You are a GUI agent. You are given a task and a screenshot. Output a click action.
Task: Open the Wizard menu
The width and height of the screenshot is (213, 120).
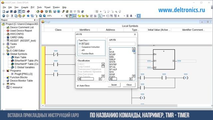click(x=47, y=7)
